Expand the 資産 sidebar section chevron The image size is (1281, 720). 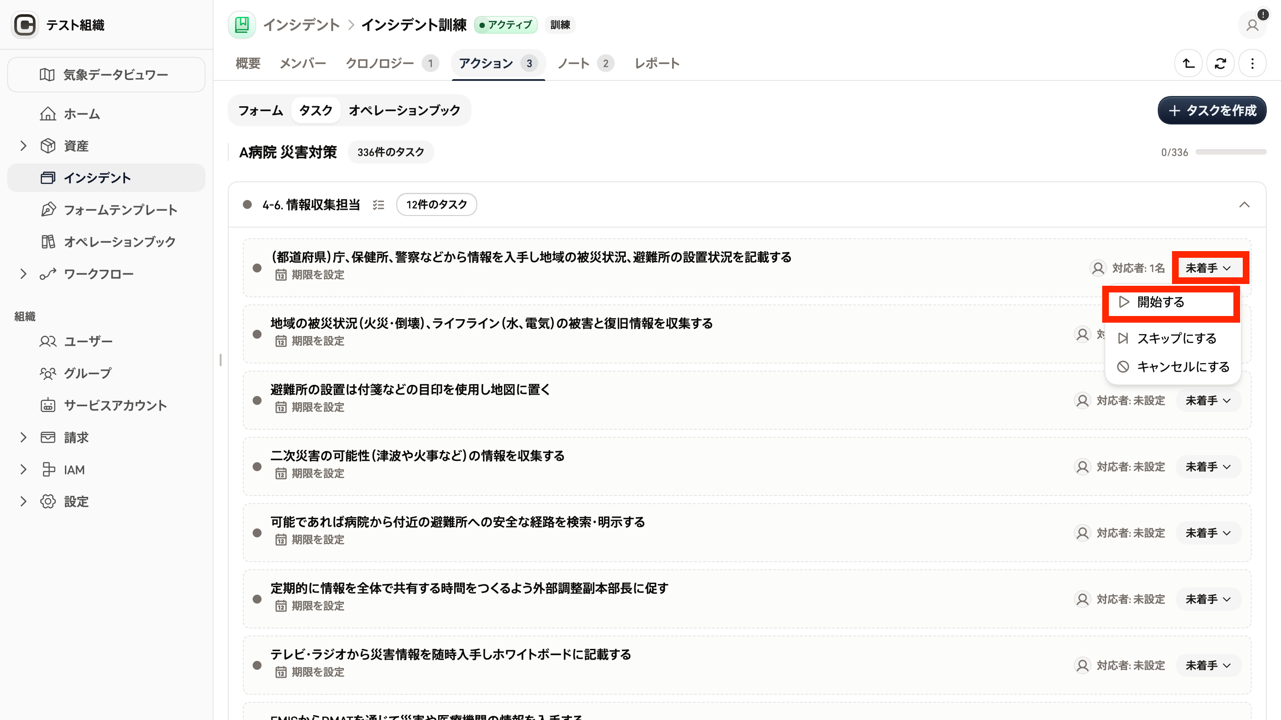[x=23, y=146]
